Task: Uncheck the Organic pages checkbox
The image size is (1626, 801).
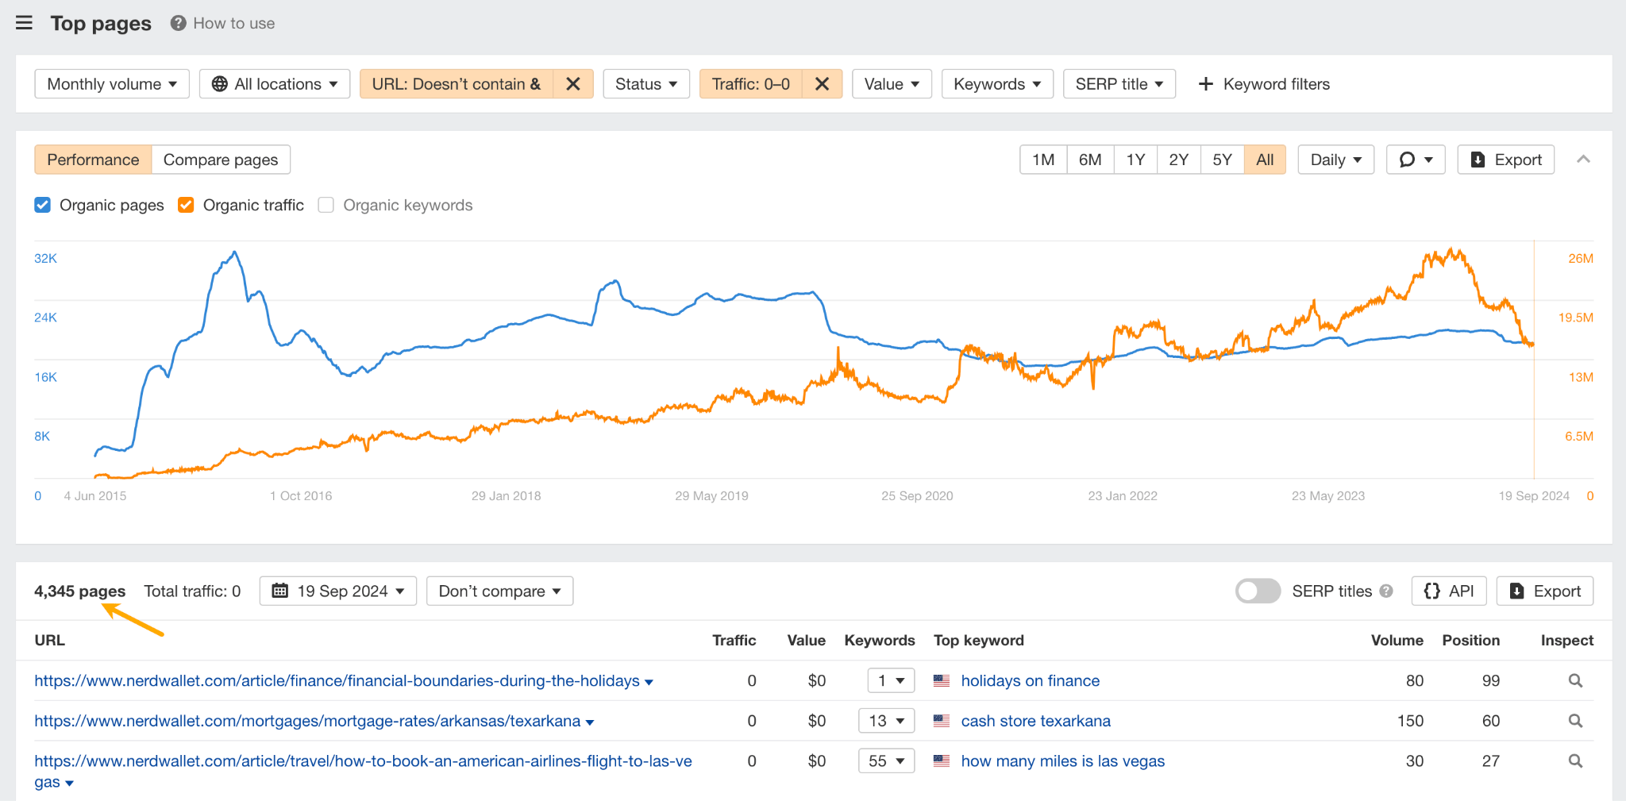Action: point(43,206)
